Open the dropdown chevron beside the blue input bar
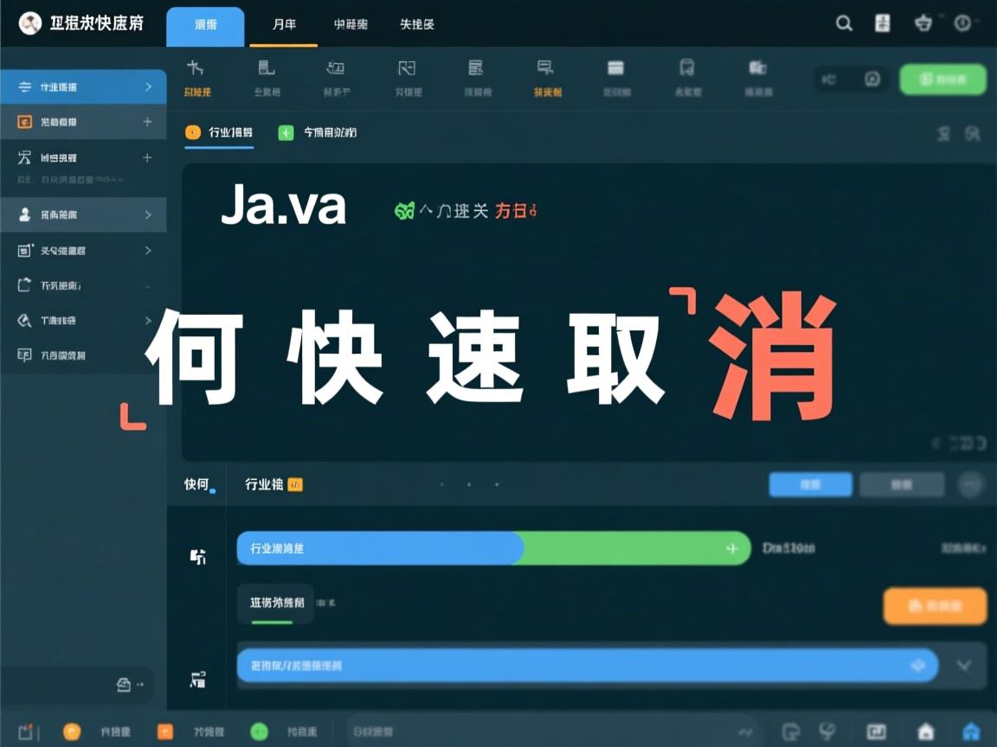The height and width of the screenshot is (747, 997). 963,666
